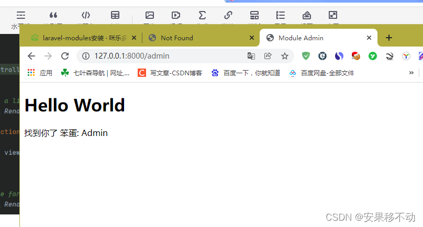The width and height of the screenshot is (423, 227).
Task: Insert a quote block via editor toolbar
Action: coord(53,15)
